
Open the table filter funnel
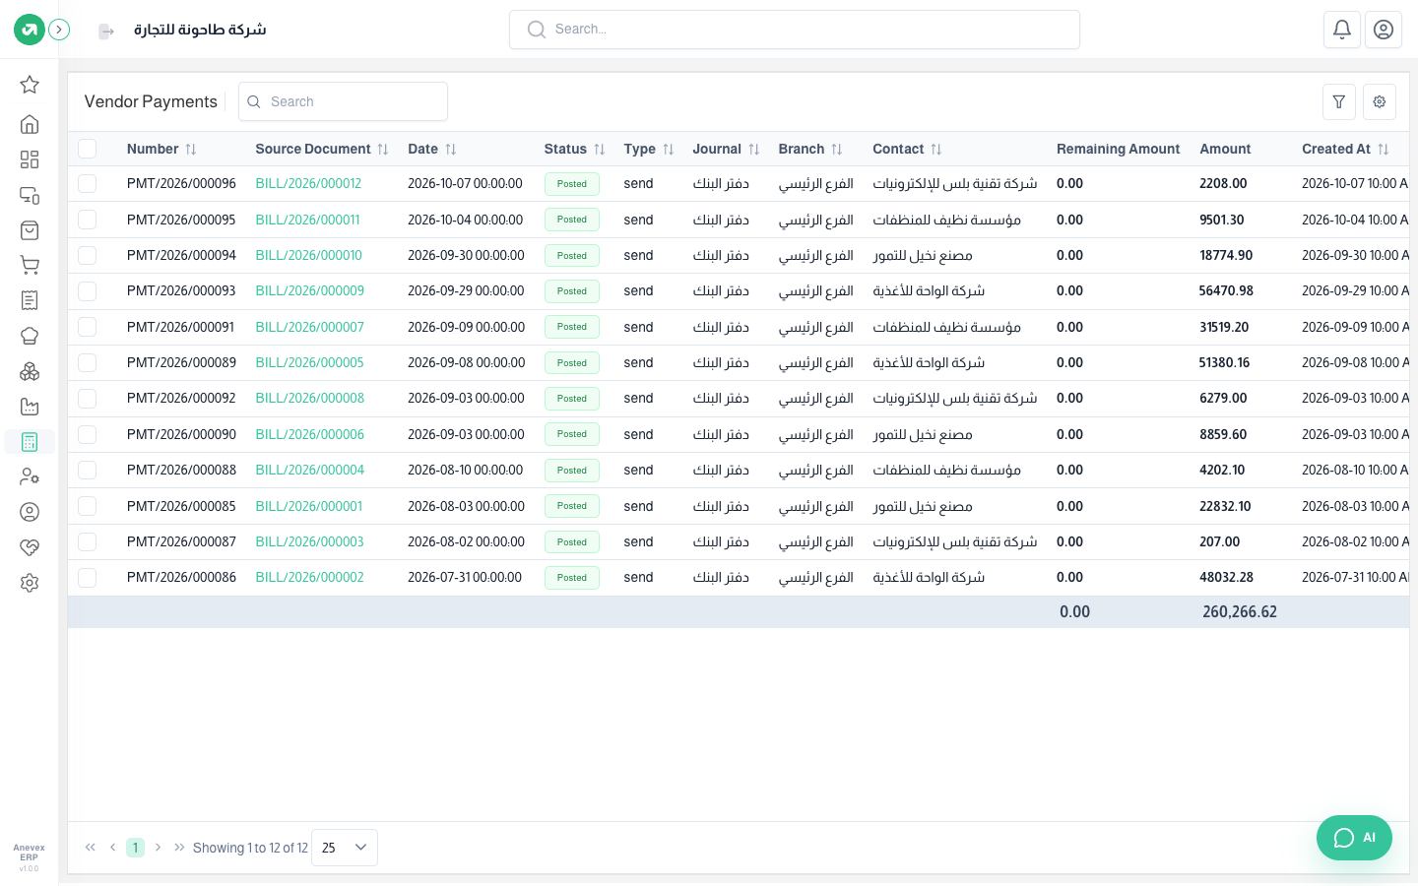pyautogui.click(x=1339, y=101)
